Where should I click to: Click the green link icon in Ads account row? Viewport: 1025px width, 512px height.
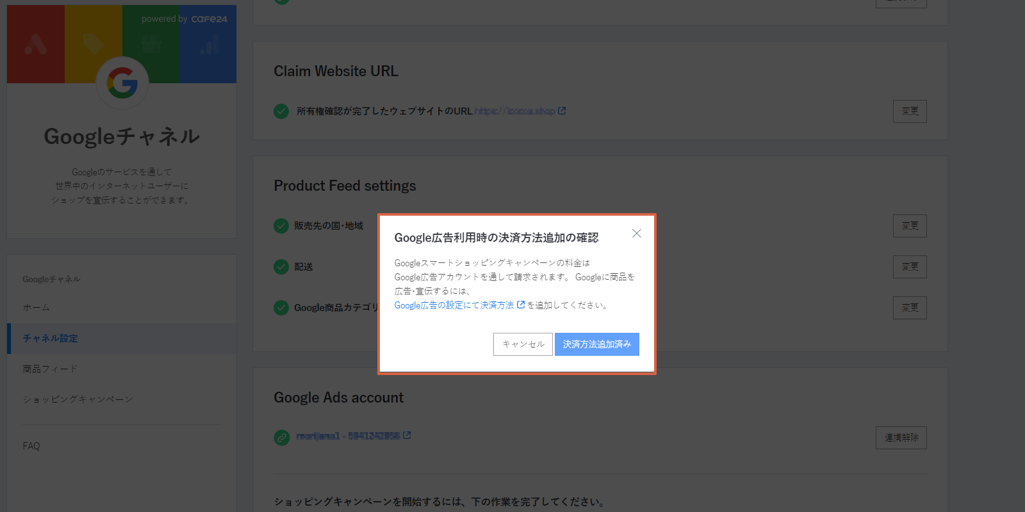coord(281,438)
